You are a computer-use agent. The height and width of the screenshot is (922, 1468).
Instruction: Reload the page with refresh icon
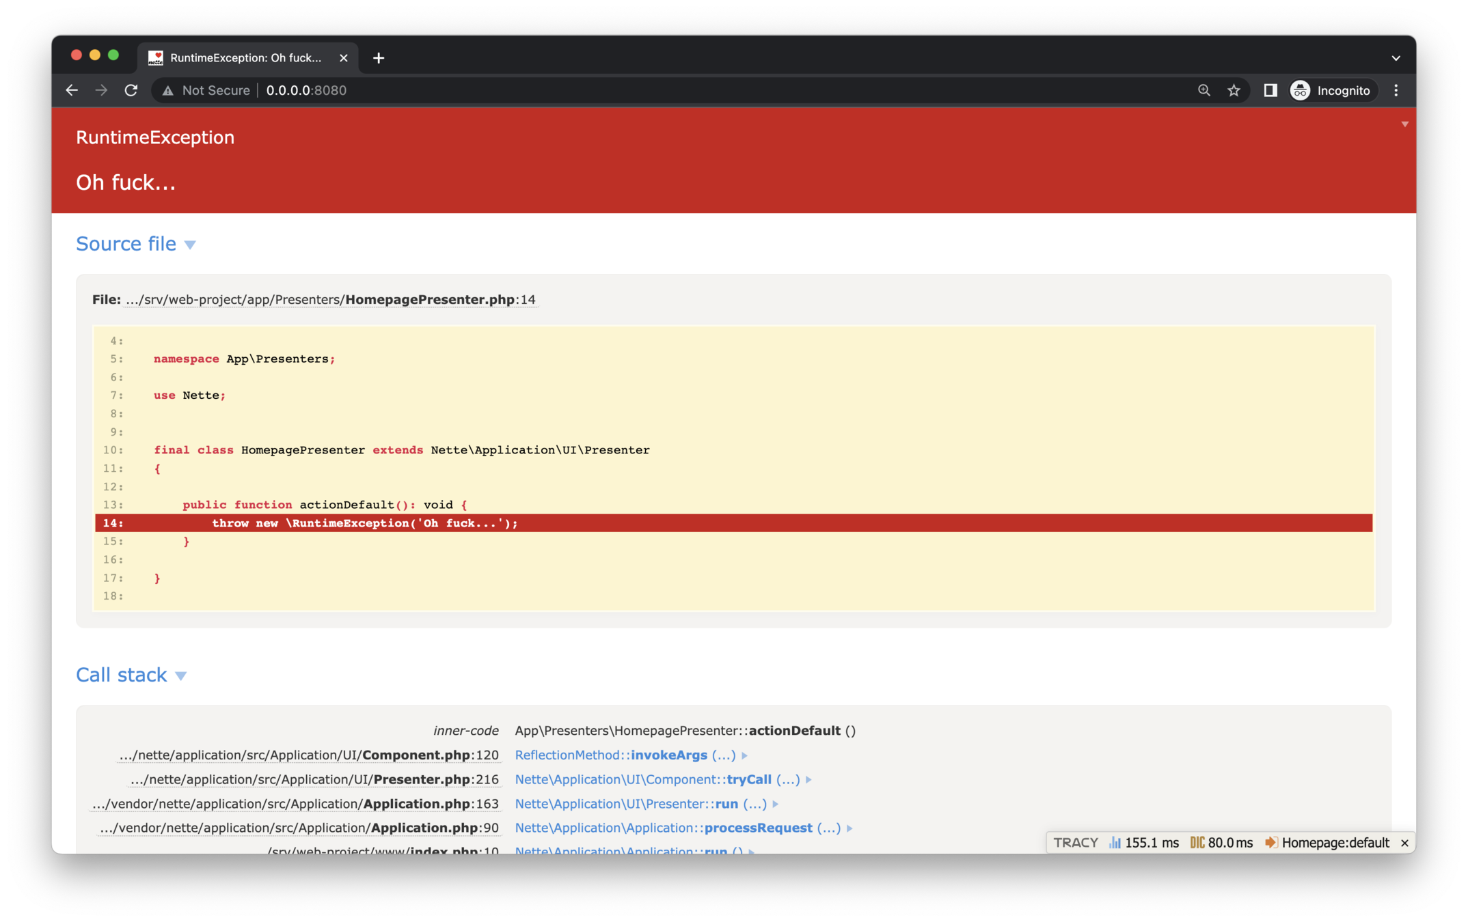131,90
